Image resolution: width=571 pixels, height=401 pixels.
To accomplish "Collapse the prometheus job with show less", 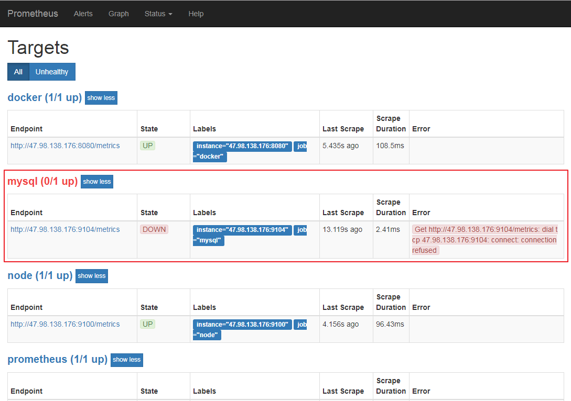I will point(127,360).
